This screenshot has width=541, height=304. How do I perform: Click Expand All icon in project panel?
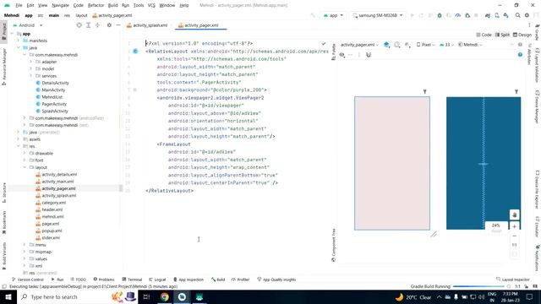pos(88,25)
